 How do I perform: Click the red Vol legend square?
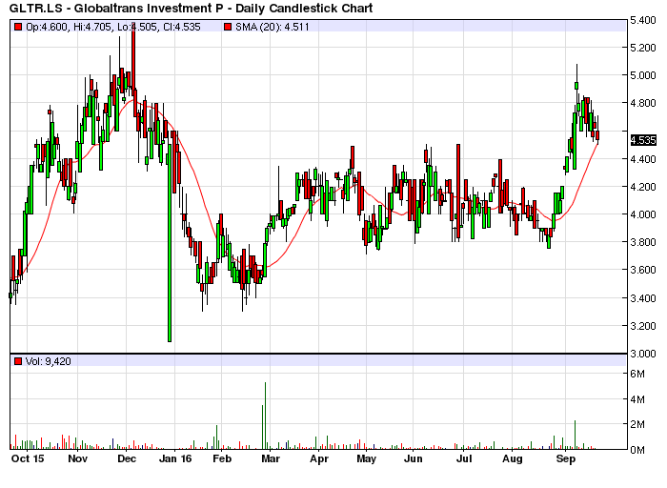18,361
